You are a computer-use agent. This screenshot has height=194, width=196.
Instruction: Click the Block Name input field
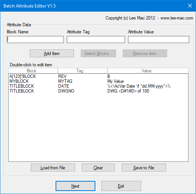35,40
